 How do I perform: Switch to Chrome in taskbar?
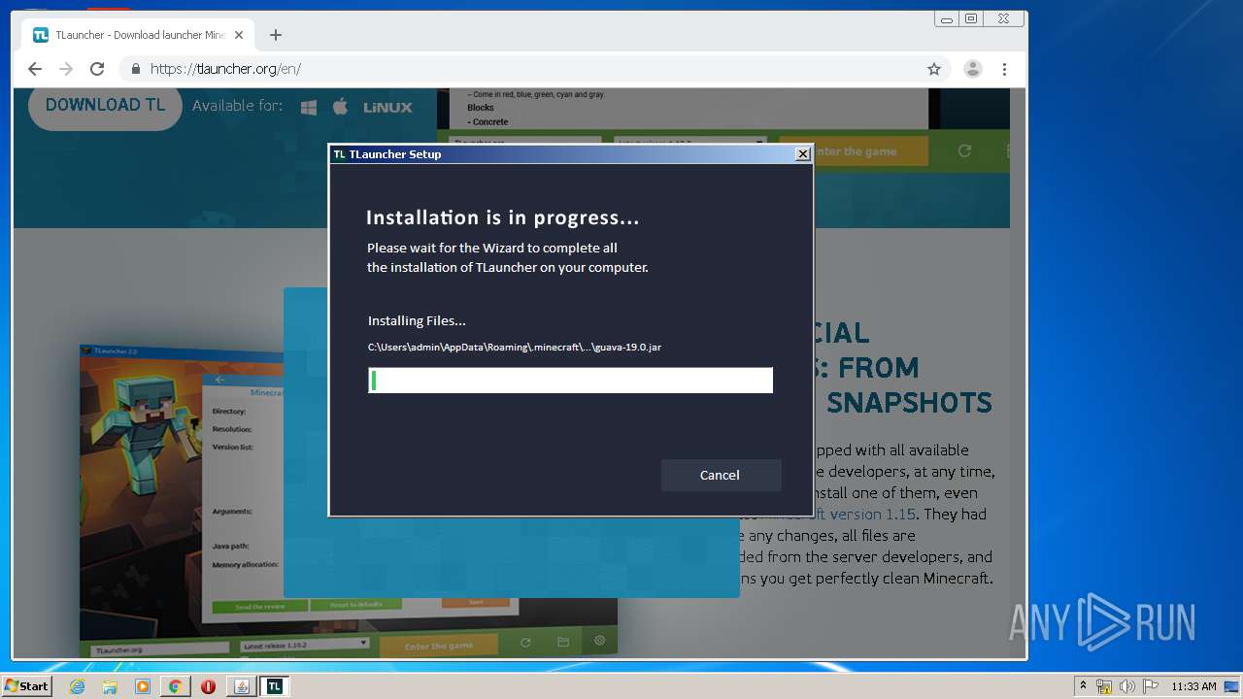coord(175,686)
